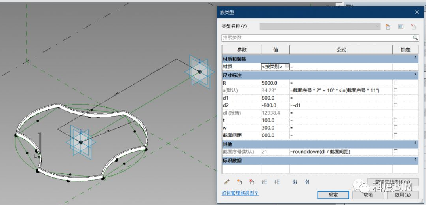Click the 取消 button
This screenshot has width=426, height=205.
click(x=368, y=195)
